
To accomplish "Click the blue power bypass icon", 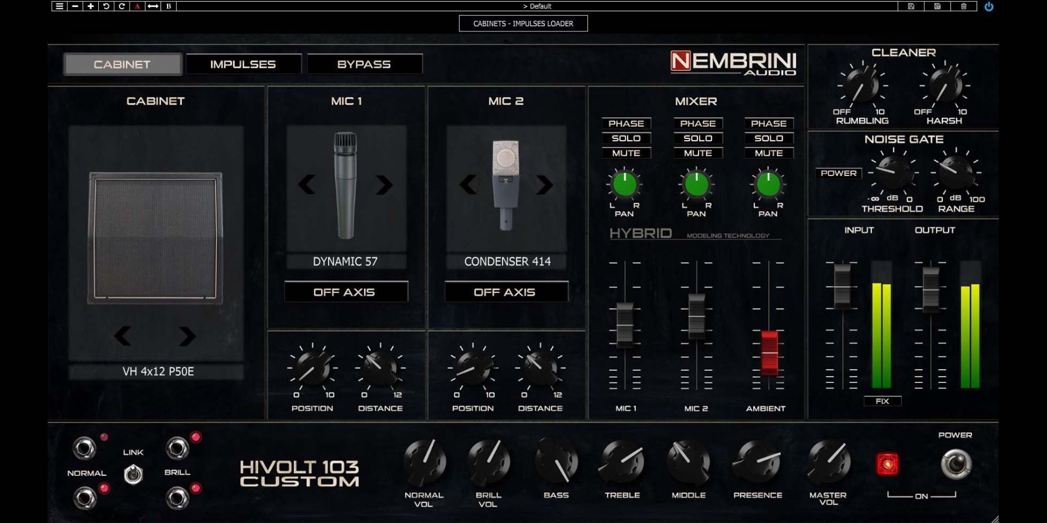I will point(989,6).
